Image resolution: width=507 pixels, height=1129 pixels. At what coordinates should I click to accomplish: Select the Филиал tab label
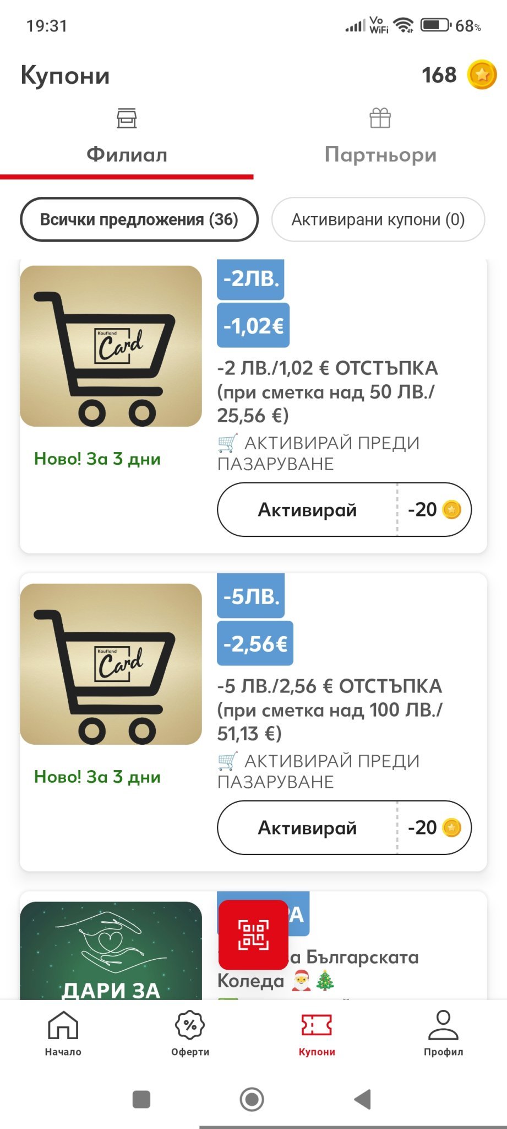point(127,155)
